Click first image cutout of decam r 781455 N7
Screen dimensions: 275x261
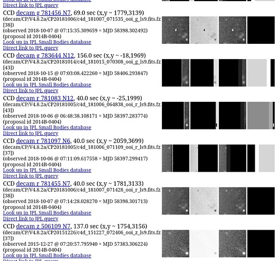pos(176,201)
